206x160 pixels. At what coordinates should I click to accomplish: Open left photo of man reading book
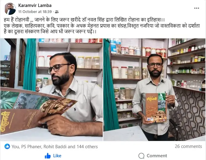(51, 90)
